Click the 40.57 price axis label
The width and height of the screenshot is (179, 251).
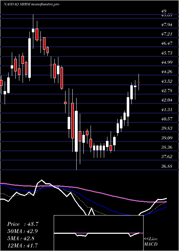[167, 119]
